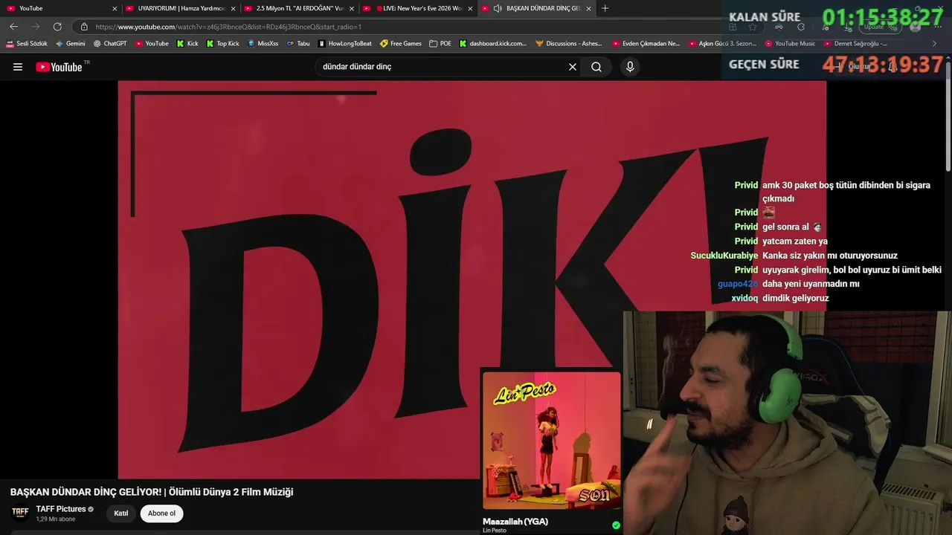
Task: Close the 2.5 Milyon TL tab
Action: [352, 8]
